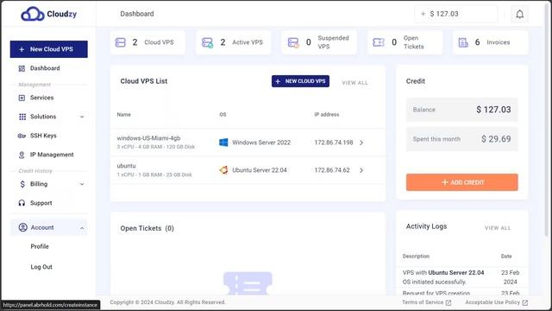Image resolution: width=552 pixels, height=311 pixels.
Task: Click the Windows logo icon in VPS list
Action: (x=223, y=143)
